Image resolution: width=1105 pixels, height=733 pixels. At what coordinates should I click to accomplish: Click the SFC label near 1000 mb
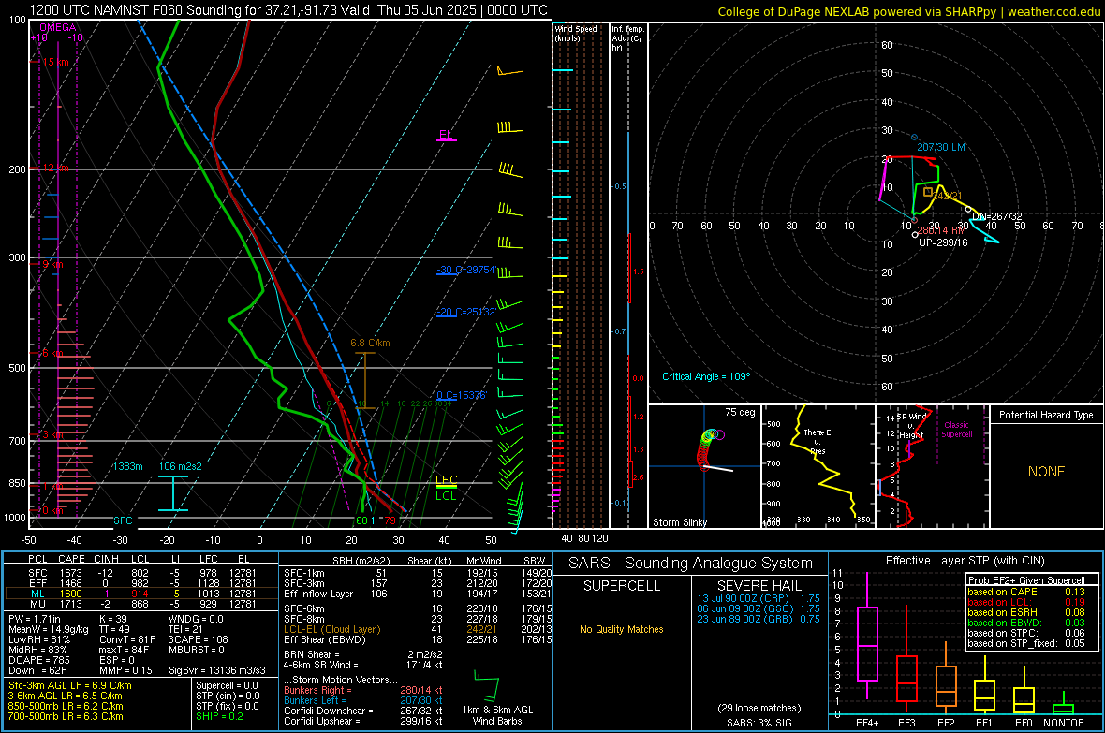tap(123, 520)
